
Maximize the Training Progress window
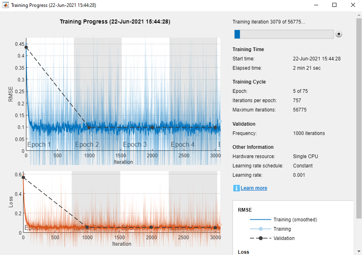334,5
